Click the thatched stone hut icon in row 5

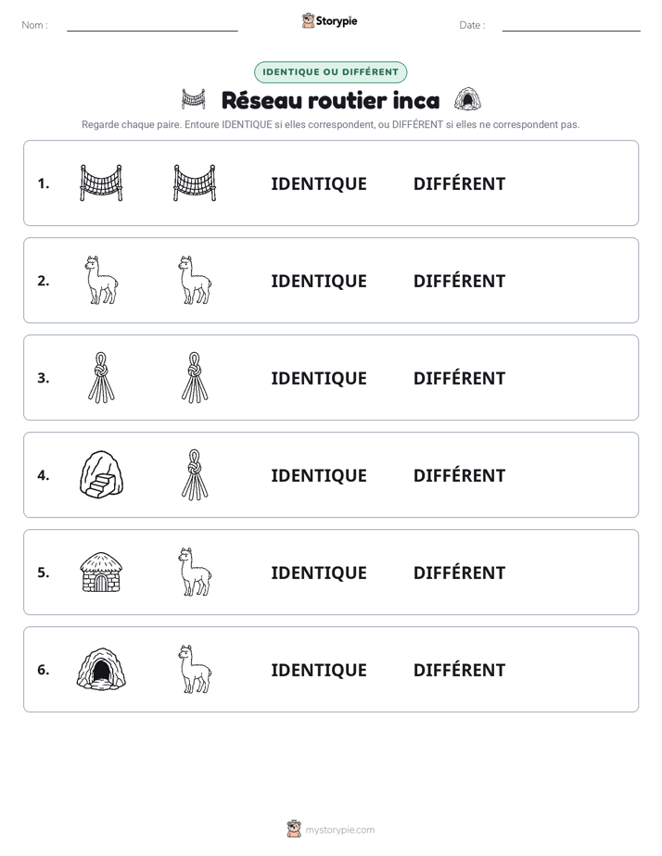click(x=101, y=572)
